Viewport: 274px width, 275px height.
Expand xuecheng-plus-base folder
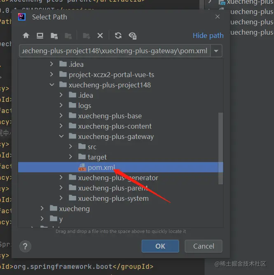(x=61, y=115)
